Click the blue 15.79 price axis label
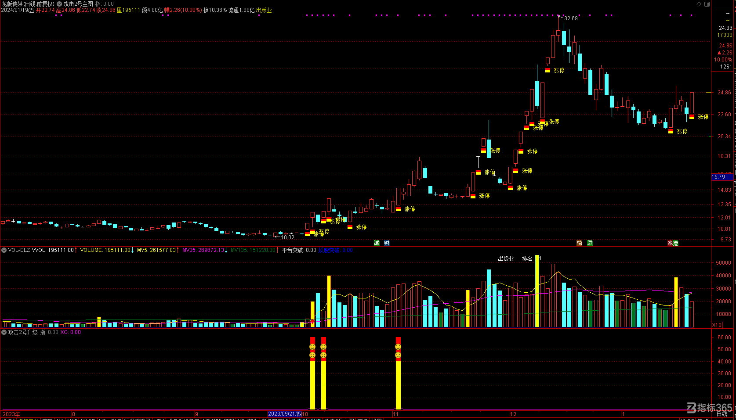Screen dimensions: 736x420 pyautogui.click(x=722, y=177)
